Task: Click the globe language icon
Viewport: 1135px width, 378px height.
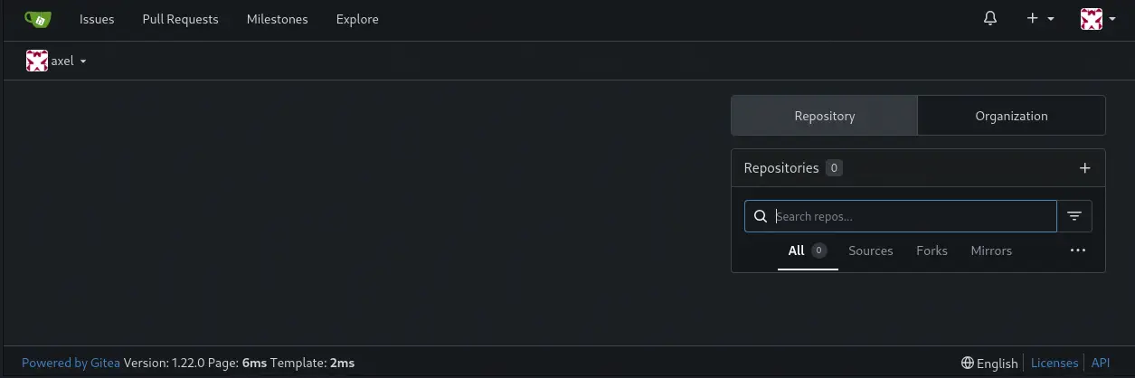Action: coord(968,363)
